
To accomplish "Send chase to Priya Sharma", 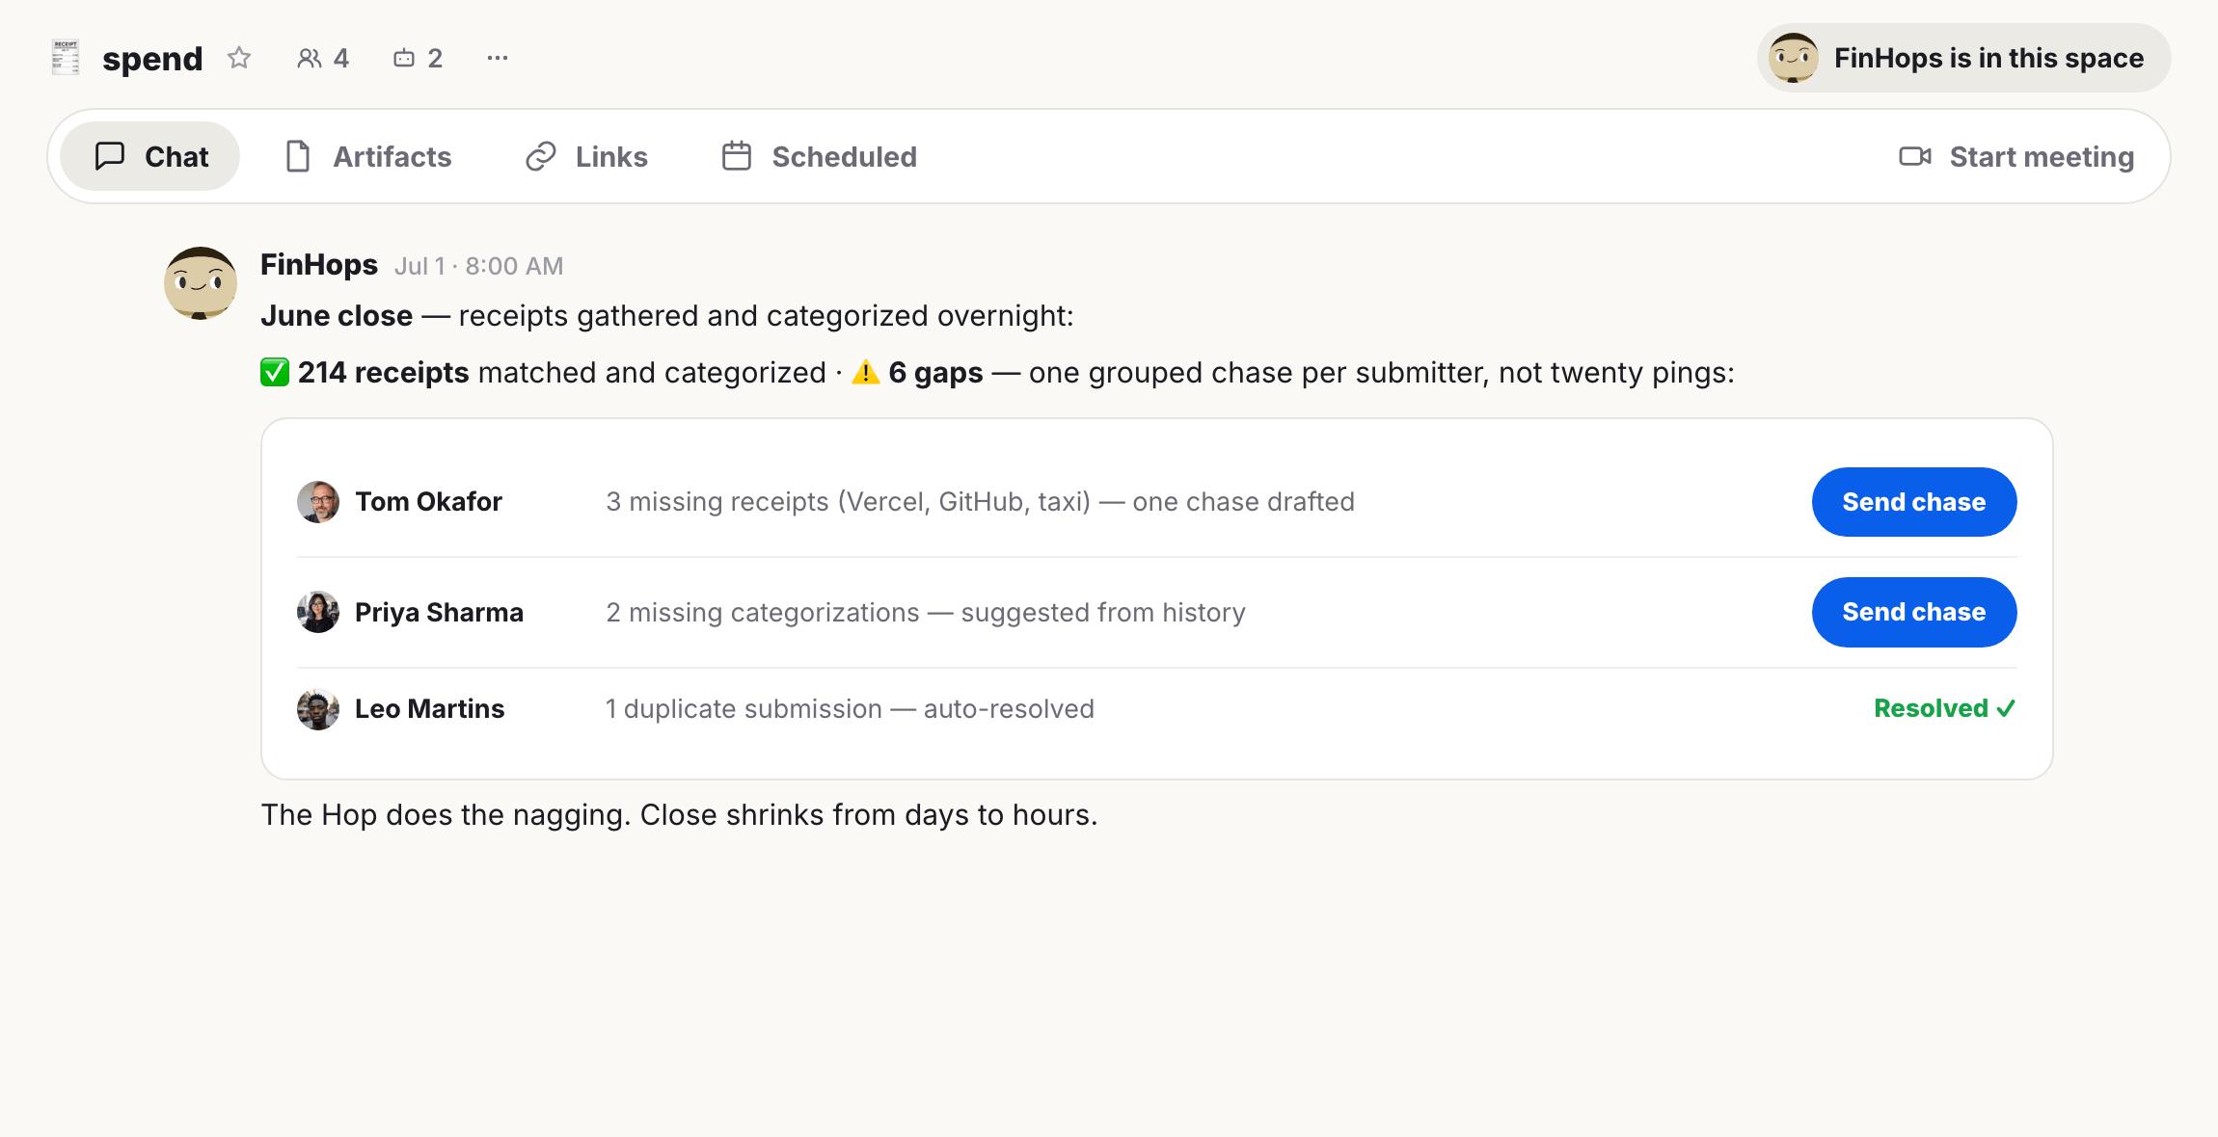I will coord(1914,612).
